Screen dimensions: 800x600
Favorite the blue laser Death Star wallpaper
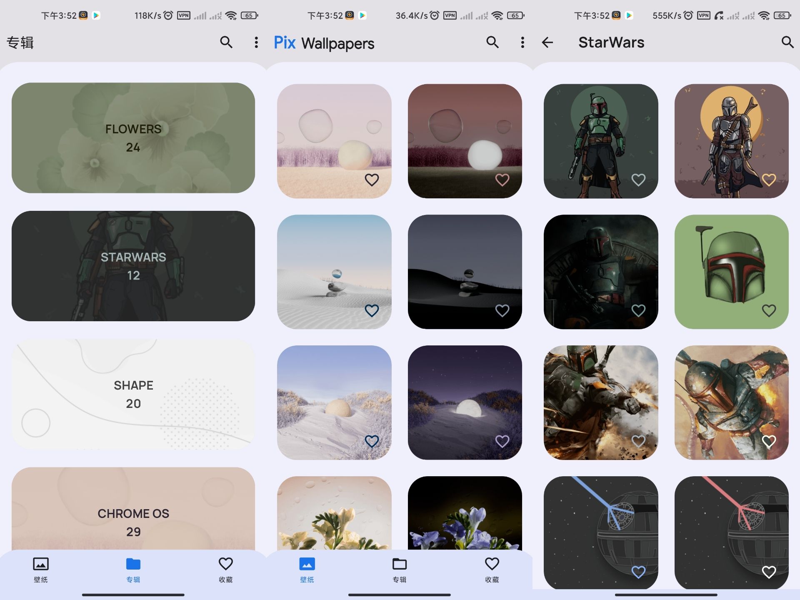coord(638,572)
